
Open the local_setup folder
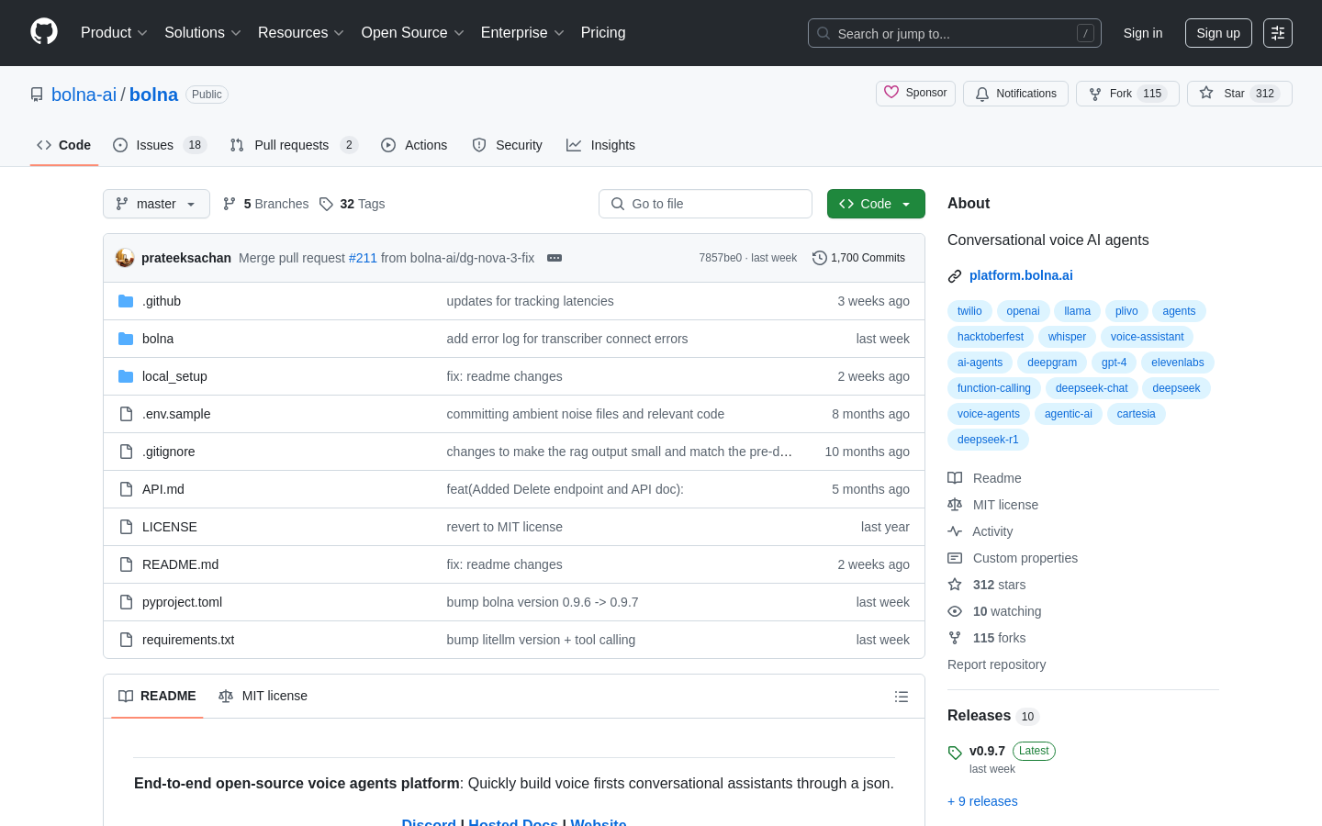click(x=174, y=376)
